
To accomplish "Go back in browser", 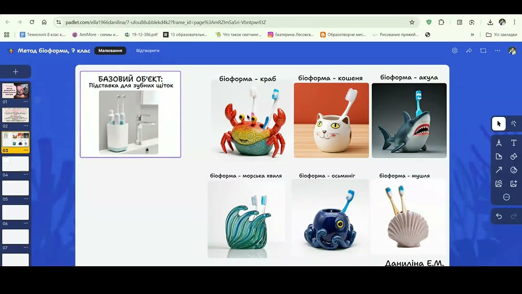I will coord(7,22).
